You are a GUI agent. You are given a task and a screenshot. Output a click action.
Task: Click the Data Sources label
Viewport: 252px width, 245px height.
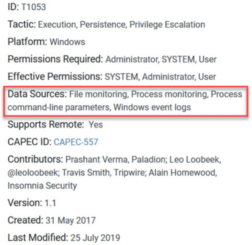pyautogui.click(x=37, y=94)
